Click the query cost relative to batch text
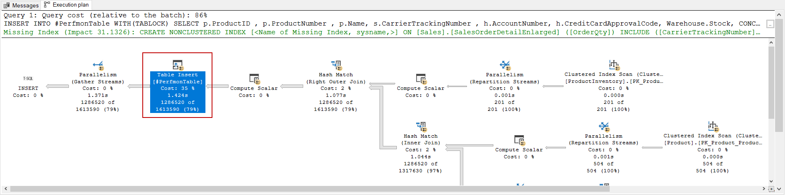 click(106, 15)
